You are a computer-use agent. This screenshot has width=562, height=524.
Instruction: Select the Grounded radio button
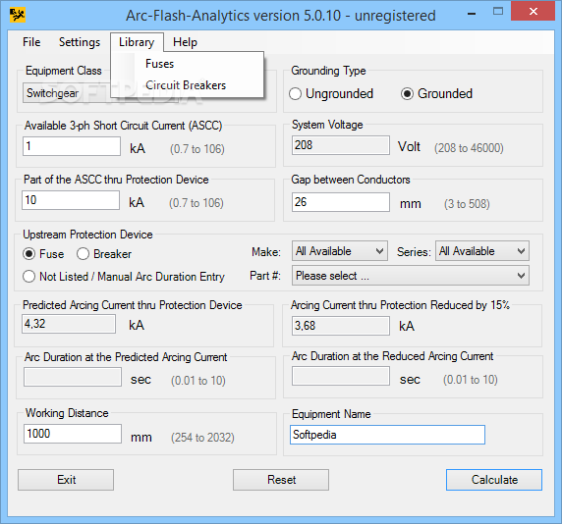pos(436,94)
